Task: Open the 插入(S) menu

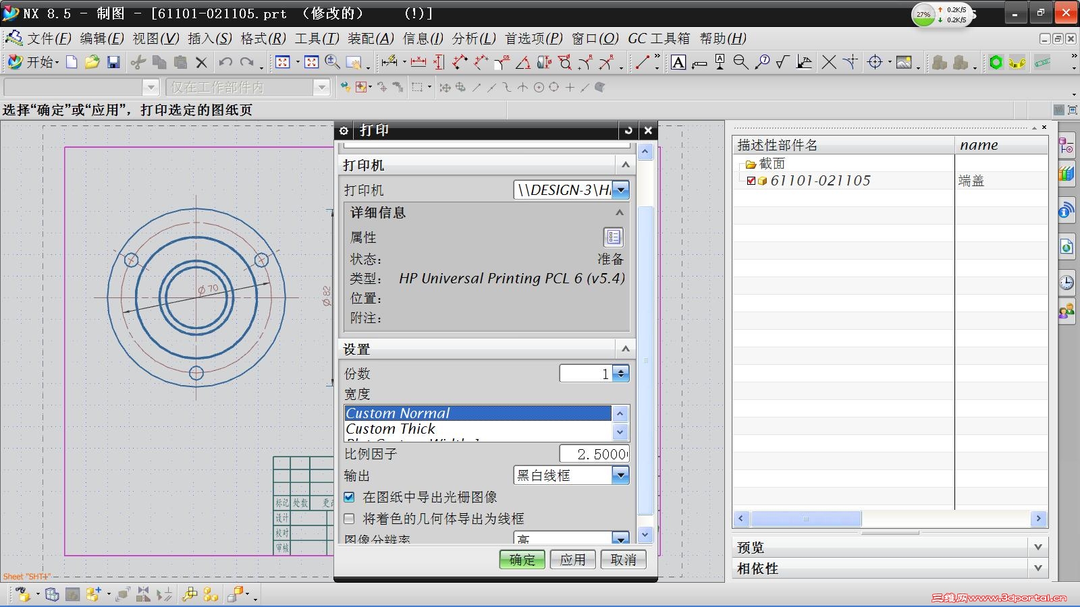Action: click(x=210, y=38)
